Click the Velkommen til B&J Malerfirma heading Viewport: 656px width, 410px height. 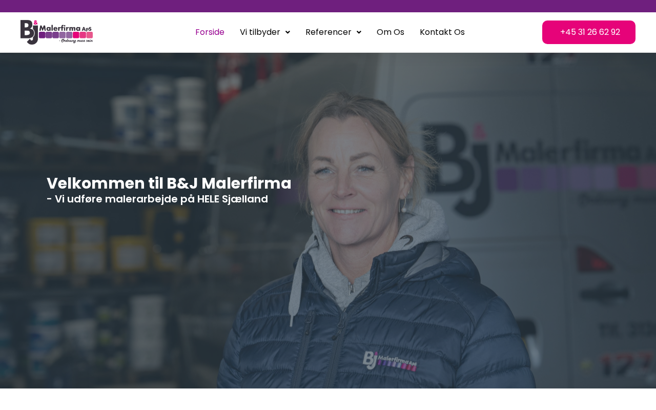pos(169,183)
